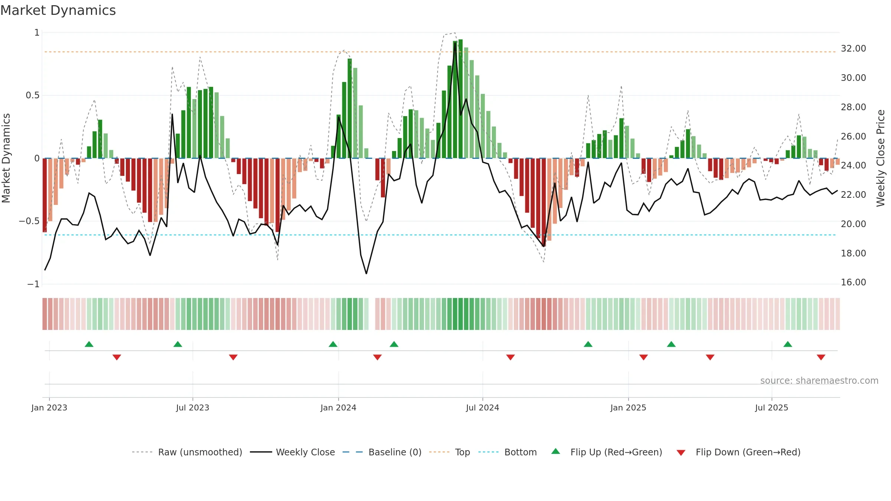
Task: Select the green flip-up triangle near June 2023
Action: (x=178, y=344)
